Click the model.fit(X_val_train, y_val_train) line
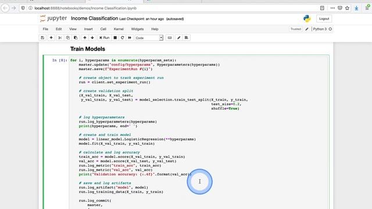Viewport: 372px width, 209px height. [117, 143]
